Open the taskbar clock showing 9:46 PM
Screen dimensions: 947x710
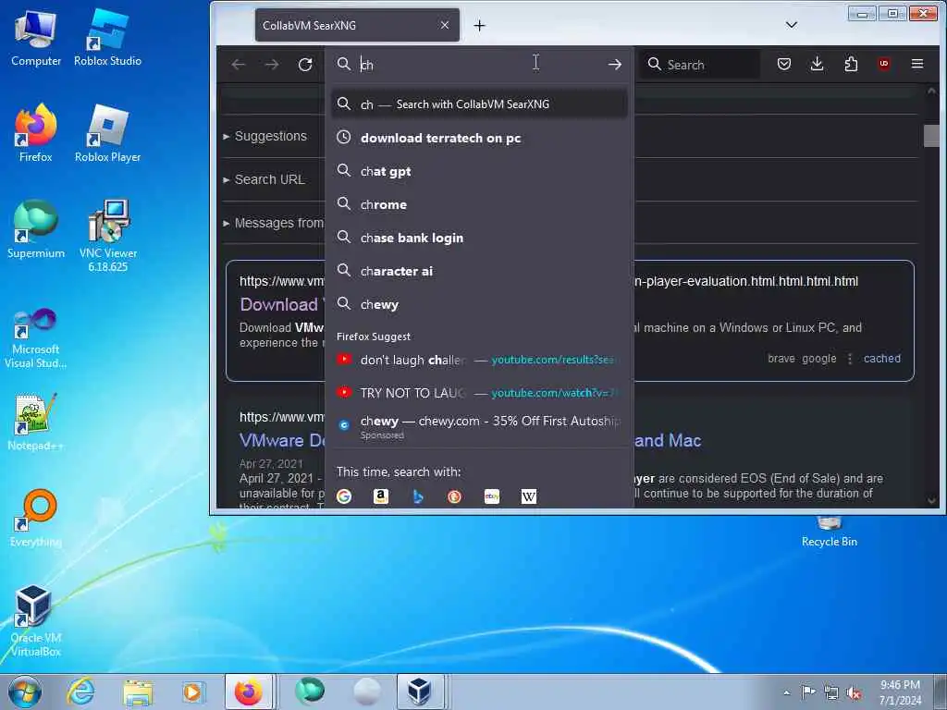901,692
